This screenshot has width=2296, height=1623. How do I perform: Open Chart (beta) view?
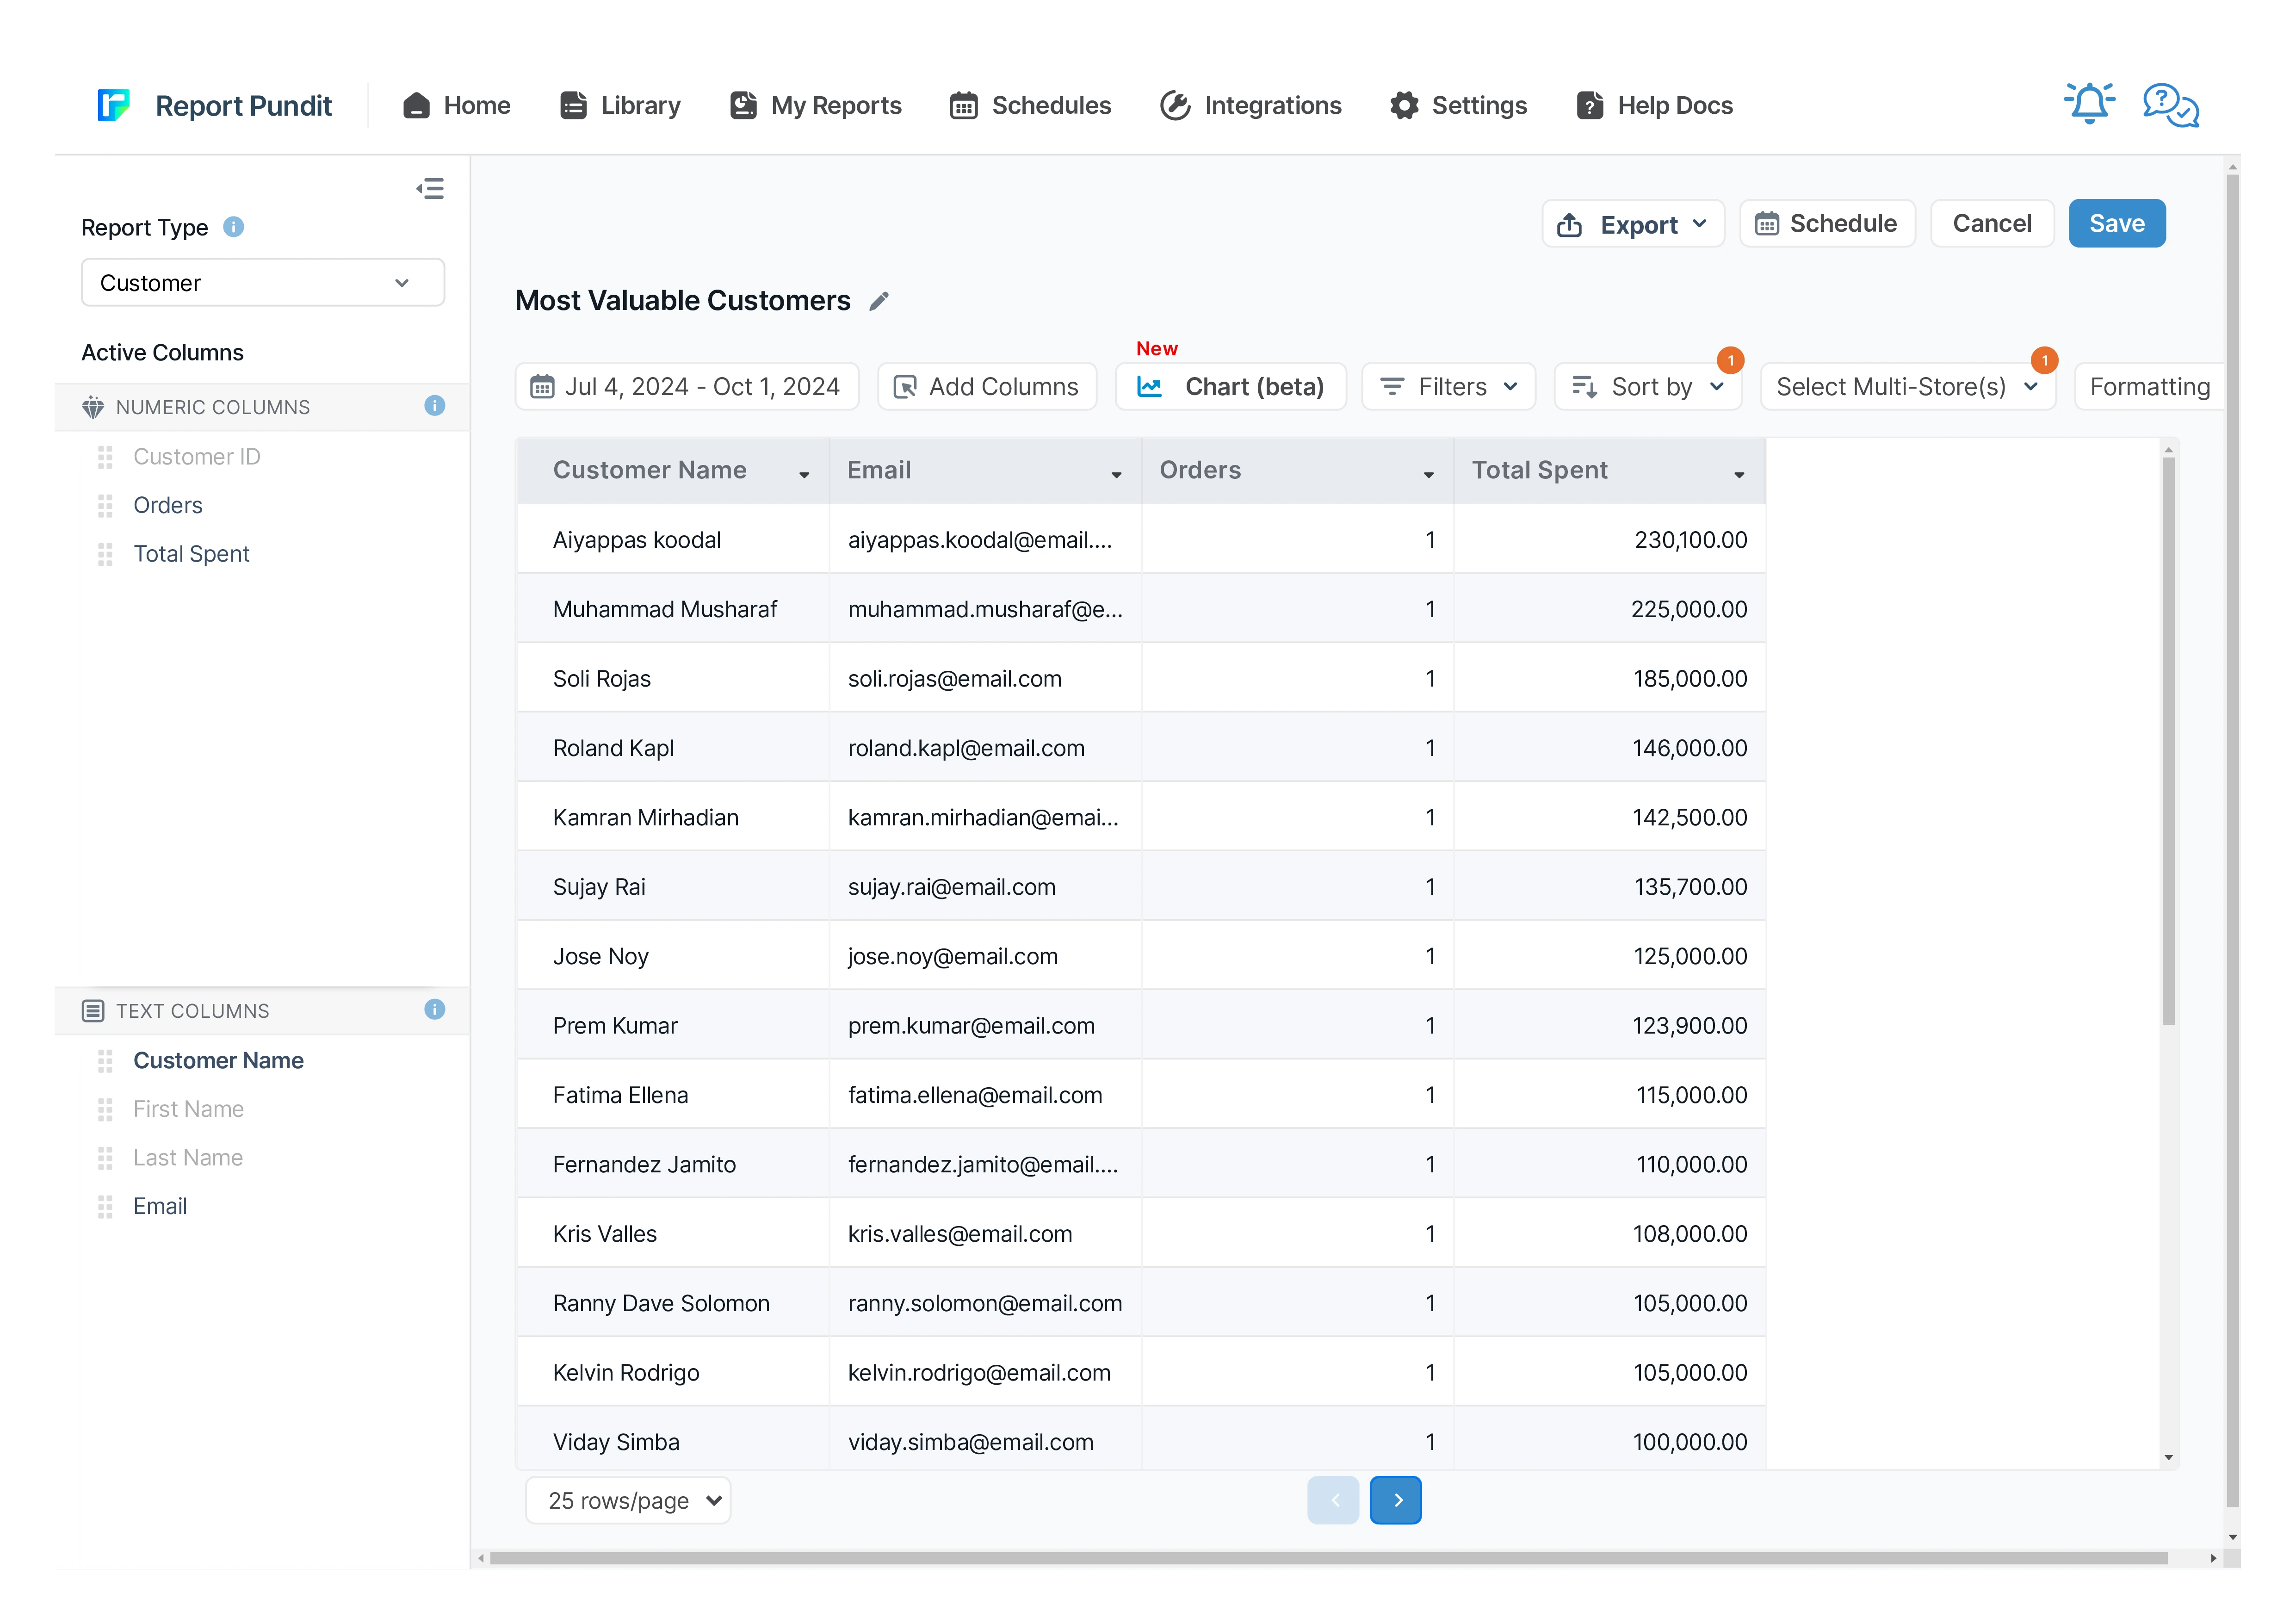pyautogui.click(x=1231, y=387)
